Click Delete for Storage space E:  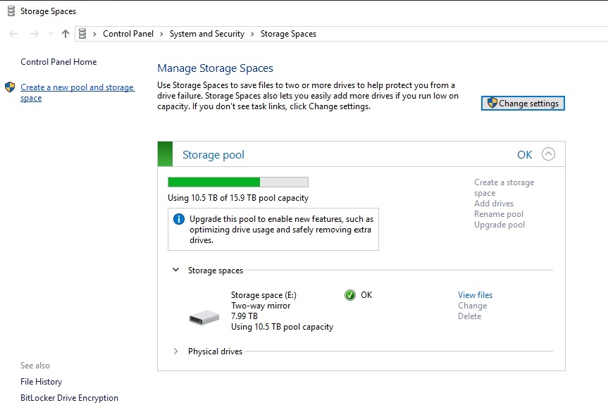click(x=470, y=316)
